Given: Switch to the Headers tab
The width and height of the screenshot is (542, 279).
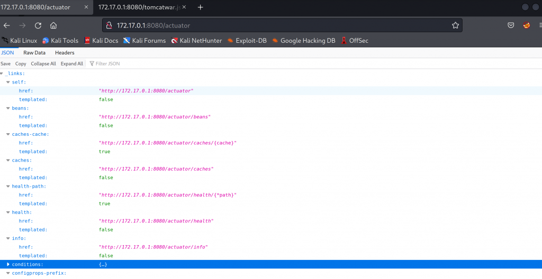Looking at the screenshot, I should (x=65, y=53).
